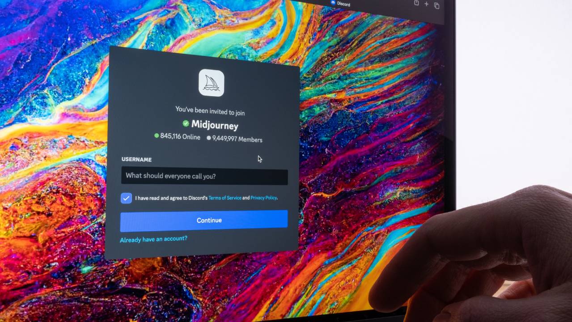Click "Already have an account?" link
The image size is (572, 322).
point(153,239)
